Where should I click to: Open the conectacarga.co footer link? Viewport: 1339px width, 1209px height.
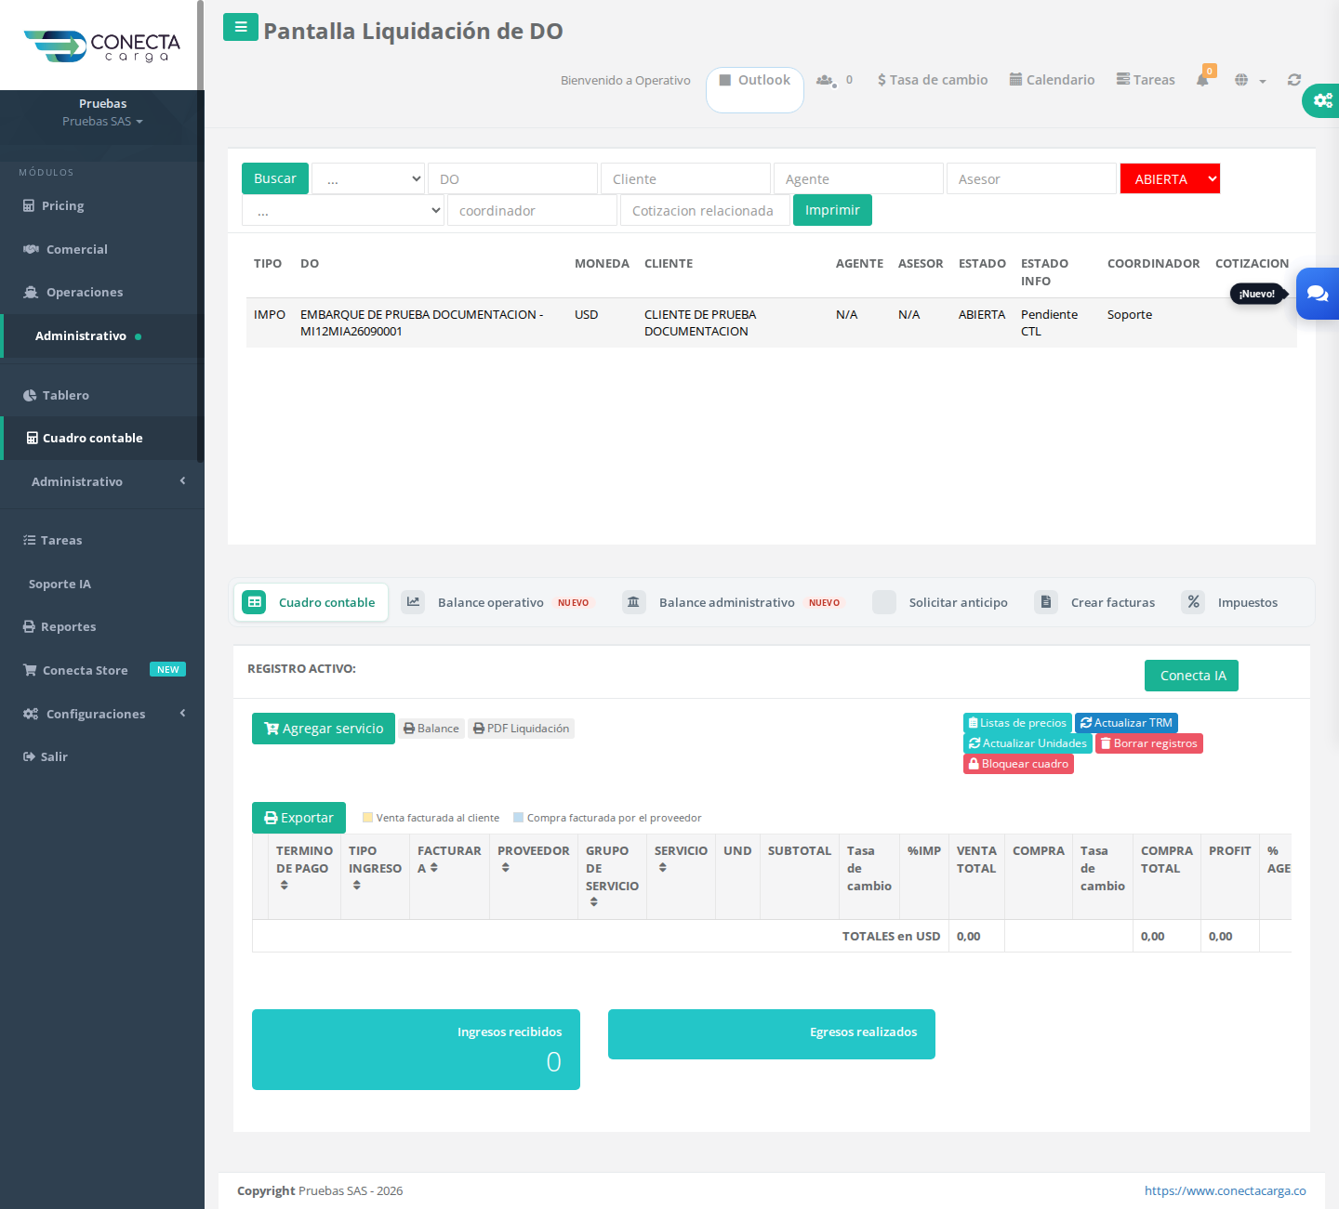tap(1225, 1190)
